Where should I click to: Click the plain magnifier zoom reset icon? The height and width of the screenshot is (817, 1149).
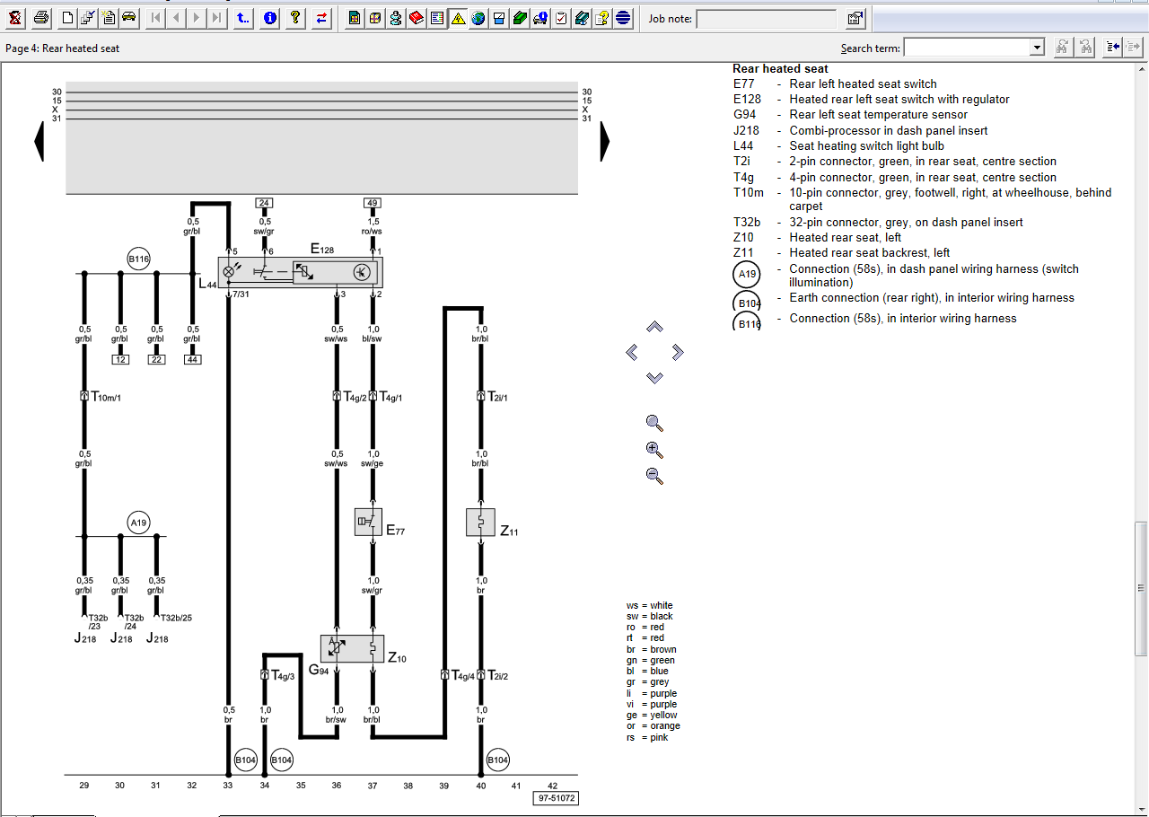654,424
